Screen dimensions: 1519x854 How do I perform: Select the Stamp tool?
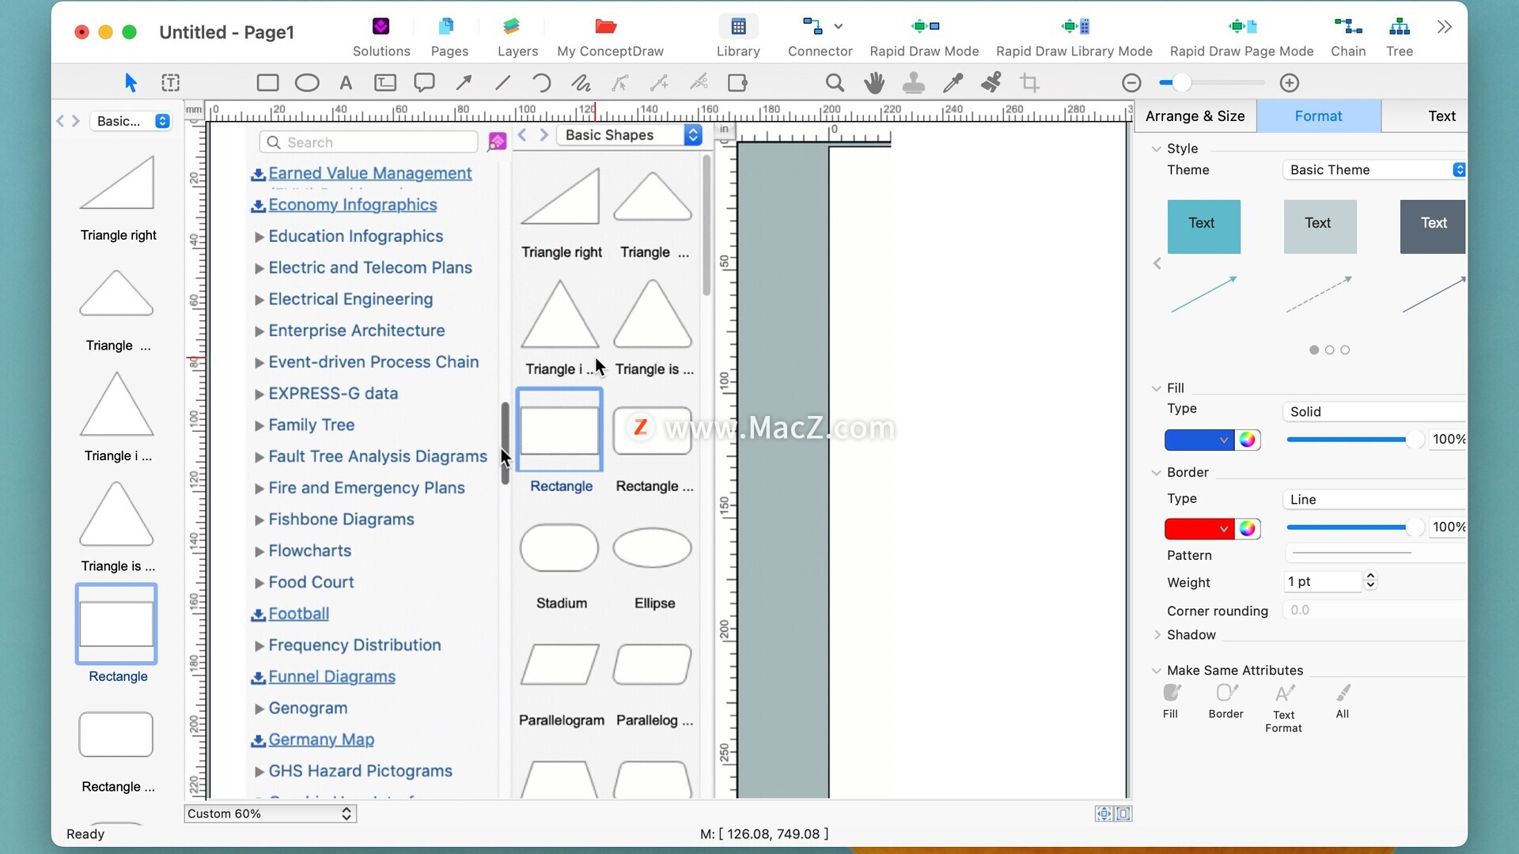(x=913, y=82)
